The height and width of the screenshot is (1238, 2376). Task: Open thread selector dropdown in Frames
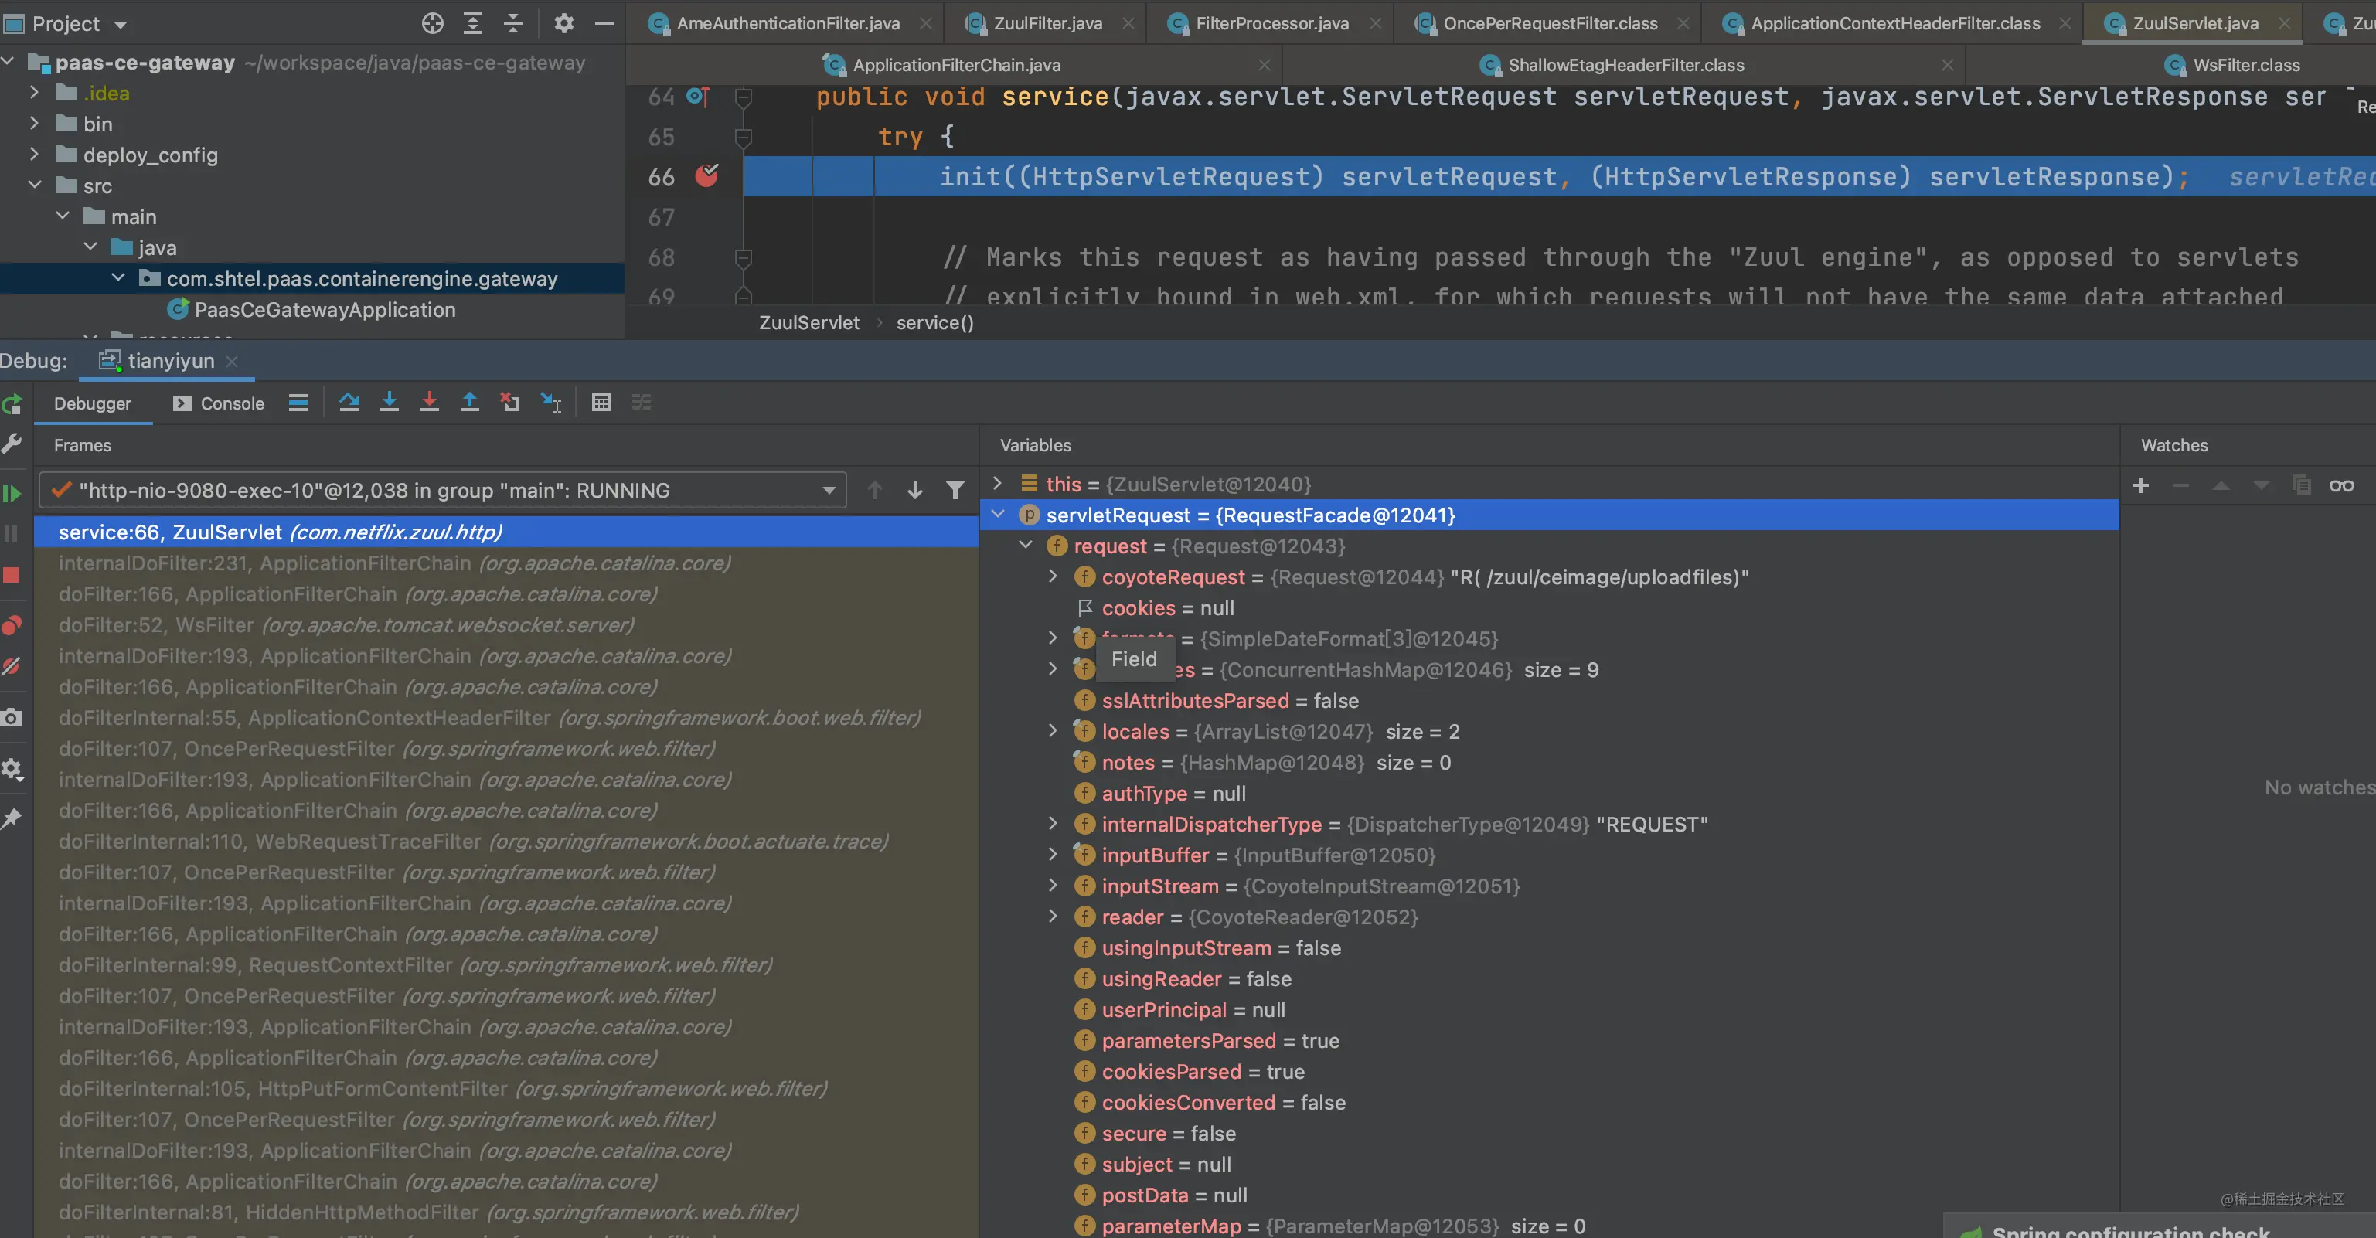[x=829, y=491]
